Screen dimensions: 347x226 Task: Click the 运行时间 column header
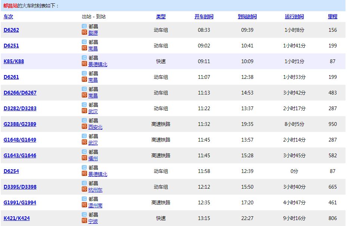294,16
